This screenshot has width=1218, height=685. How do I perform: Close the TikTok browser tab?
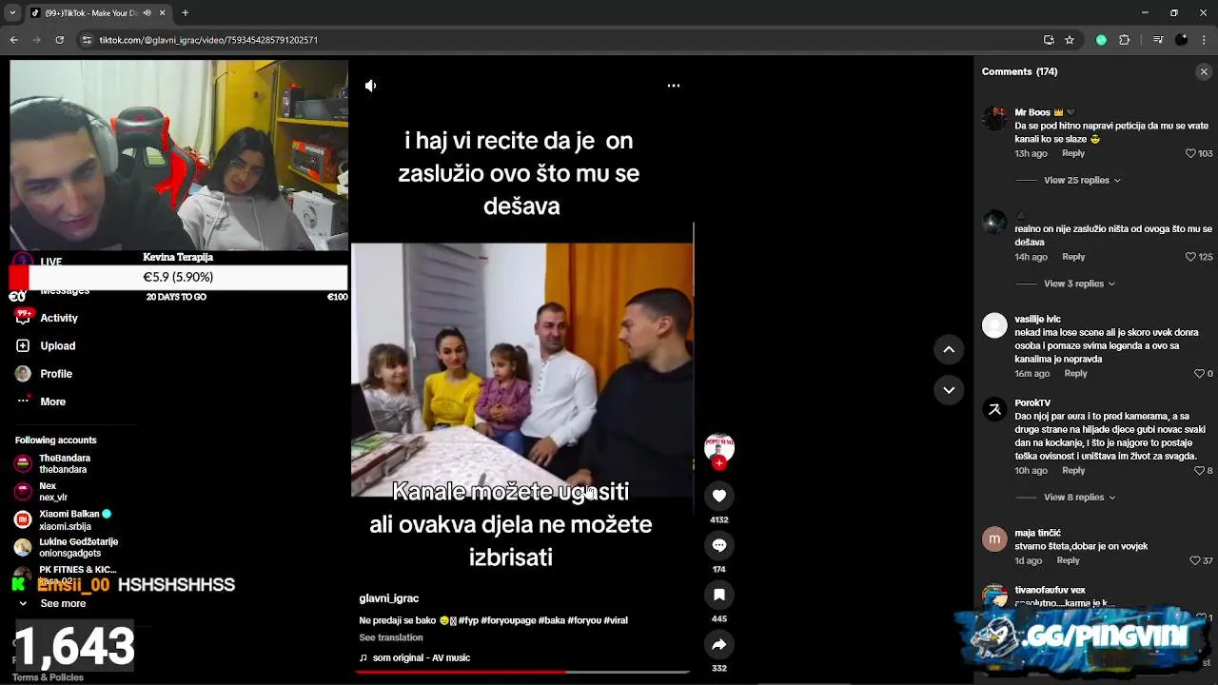pos(162,13)
